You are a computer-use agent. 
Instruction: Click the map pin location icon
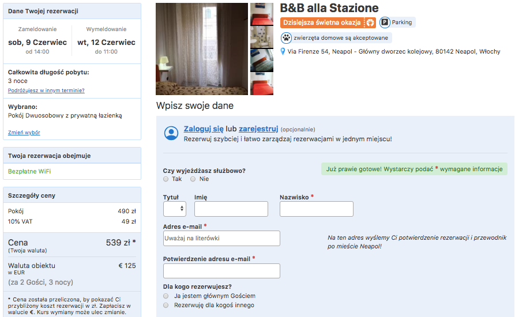283,51
